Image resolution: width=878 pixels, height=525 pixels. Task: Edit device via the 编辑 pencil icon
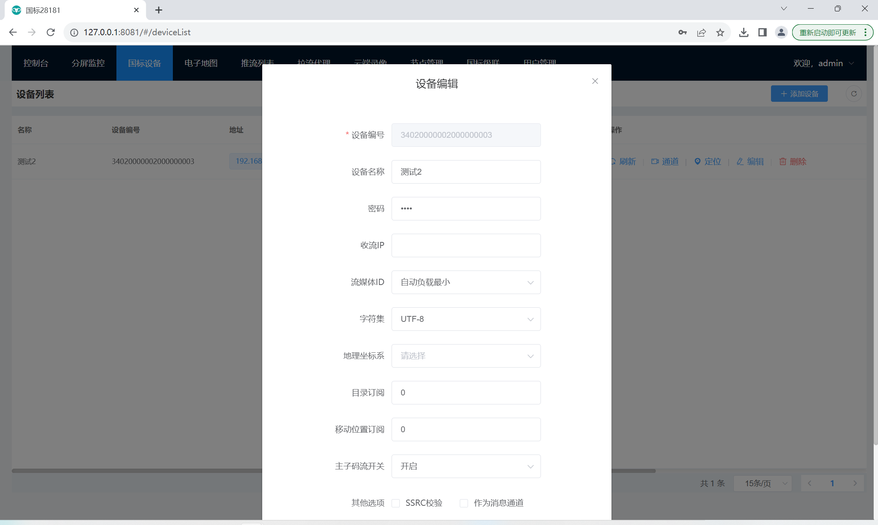coord(740,161)
